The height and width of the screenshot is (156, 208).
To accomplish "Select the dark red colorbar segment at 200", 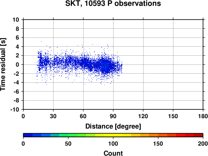I will pos(198,135).
